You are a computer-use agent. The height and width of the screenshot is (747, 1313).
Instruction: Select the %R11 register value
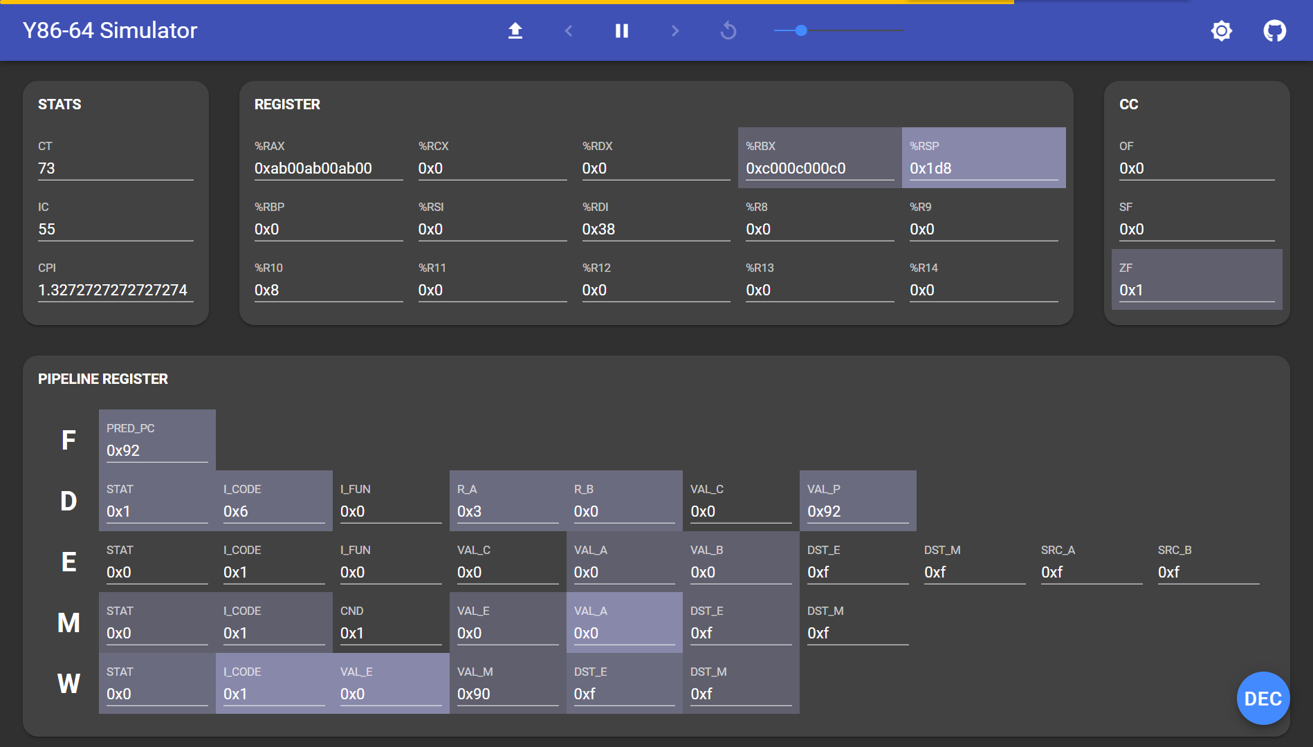pos(493,290)
